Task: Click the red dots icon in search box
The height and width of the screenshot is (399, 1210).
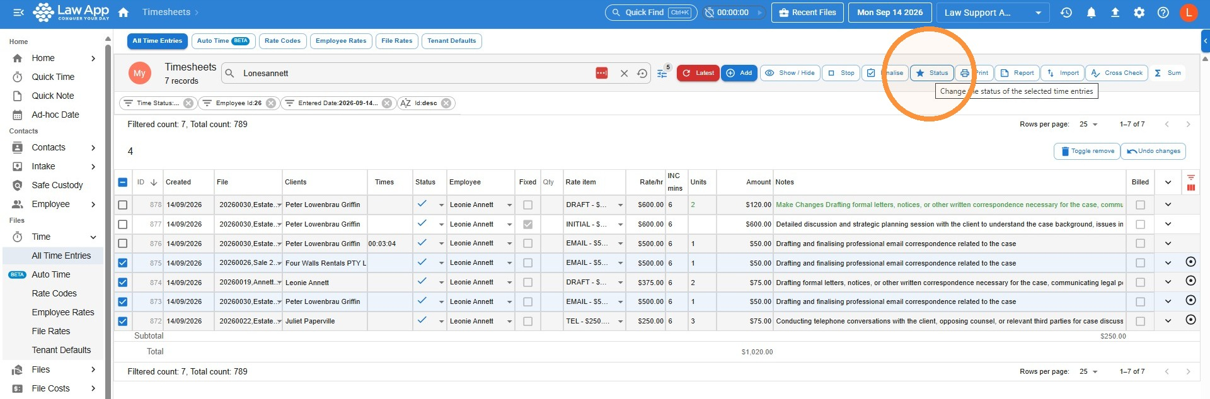Action: [x=602, y=73]
